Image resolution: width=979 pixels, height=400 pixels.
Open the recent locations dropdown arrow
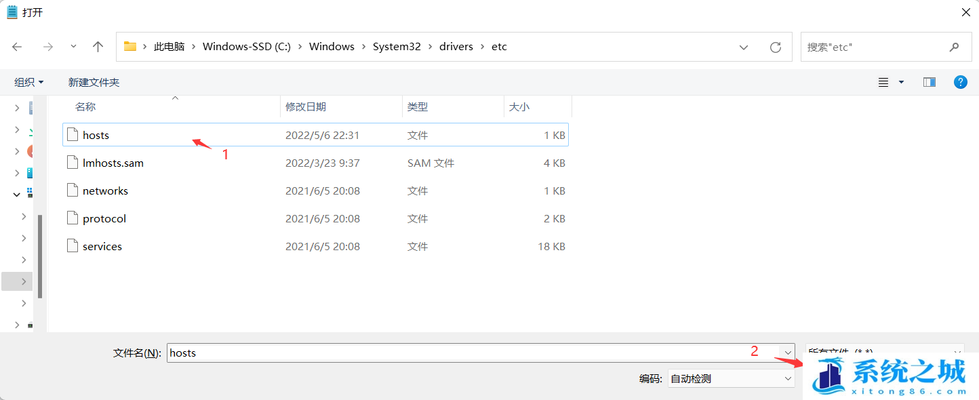[73, 47]
